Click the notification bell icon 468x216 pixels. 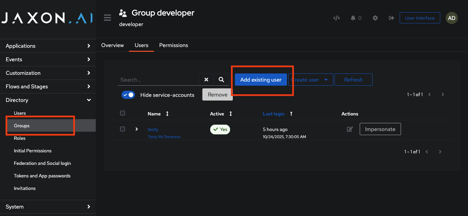[353, 18]
